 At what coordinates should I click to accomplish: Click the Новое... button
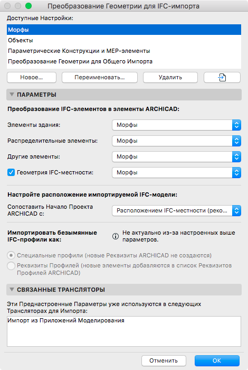pyautogui.click(x=32, y=77)
